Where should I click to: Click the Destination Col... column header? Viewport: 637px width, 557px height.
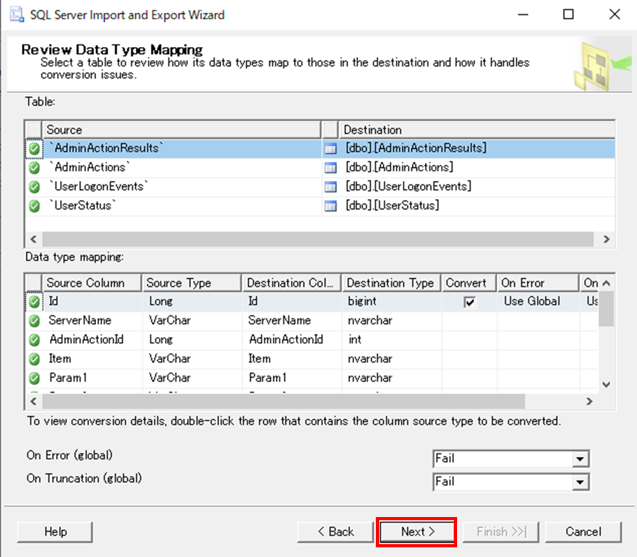click(x=291, y=283)
